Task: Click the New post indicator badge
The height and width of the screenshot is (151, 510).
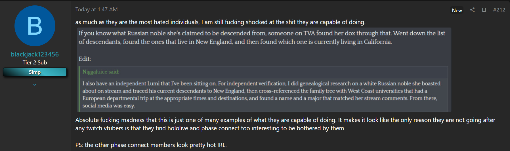Action: point(457,11)
